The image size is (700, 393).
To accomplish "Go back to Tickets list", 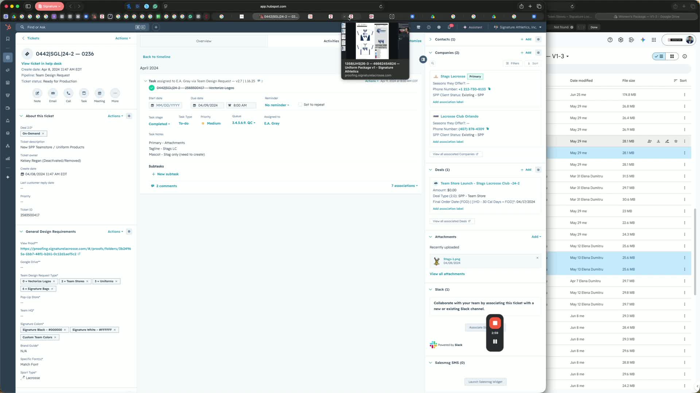I will click(x=31, y=38).
